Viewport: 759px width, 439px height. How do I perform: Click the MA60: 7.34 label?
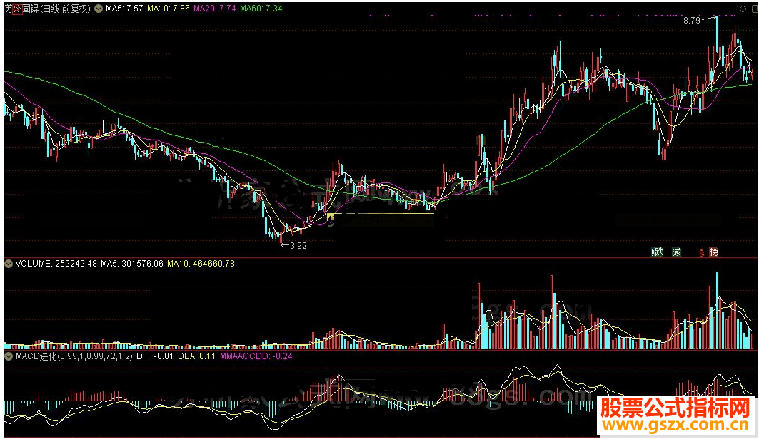pos(261,9)
